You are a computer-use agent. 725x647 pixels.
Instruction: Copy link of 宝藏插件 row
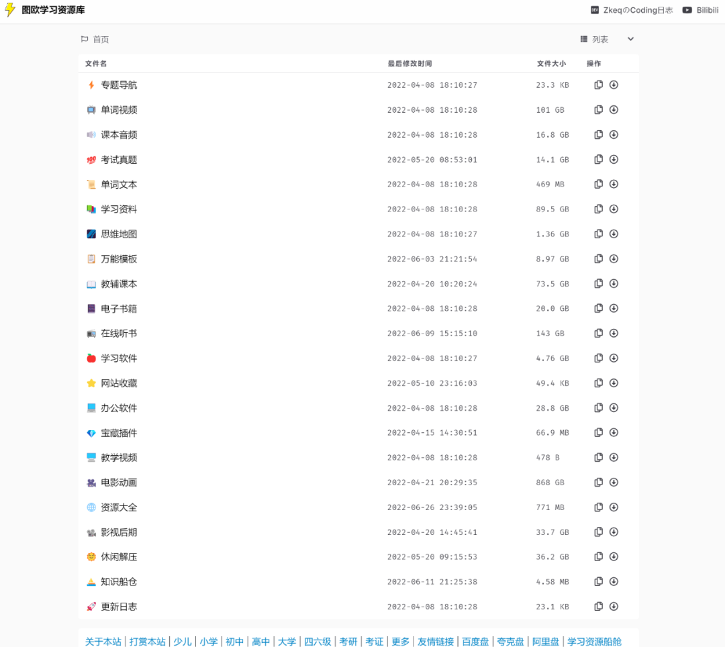(598, 433)
